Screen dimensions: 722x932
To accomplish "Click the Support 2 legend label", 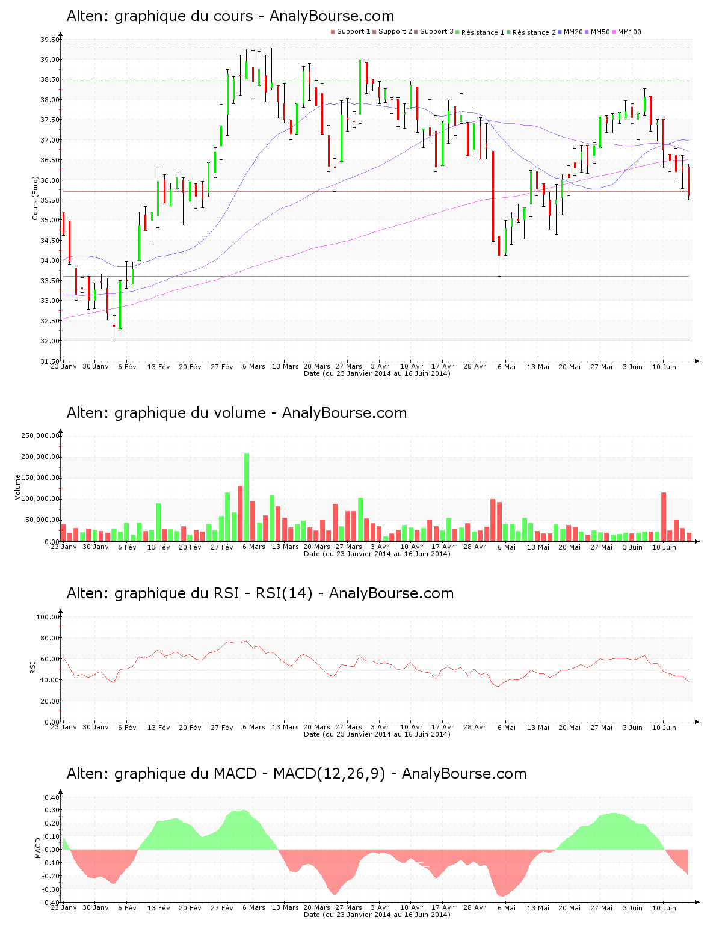I will click(x=395, y=32).
